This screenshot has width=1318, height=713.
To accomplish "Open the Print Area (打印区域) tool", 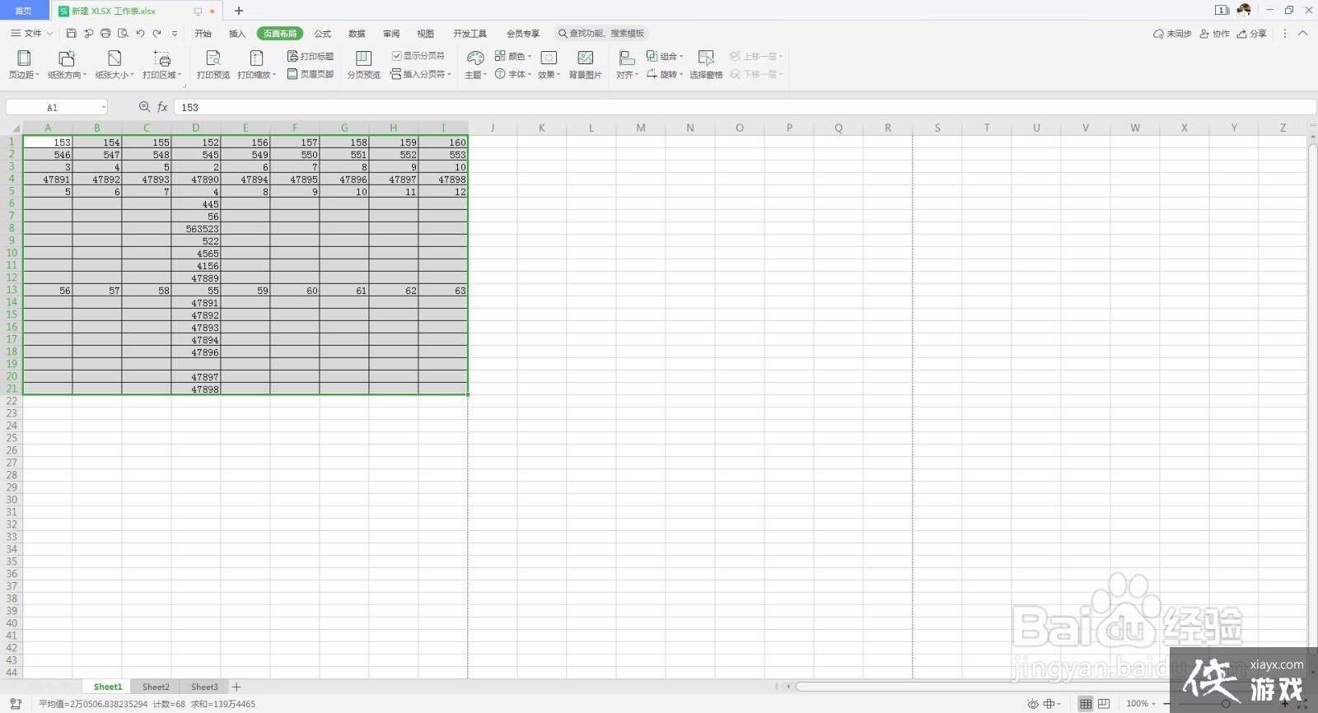I will click(x=161, y=64).
